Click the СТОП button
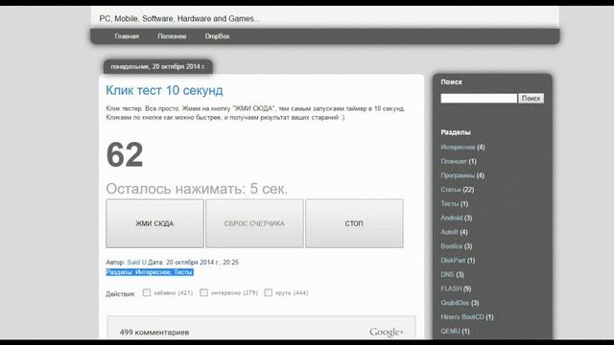Viewport: 614px width, 345px height. click(x=354, y=223)
